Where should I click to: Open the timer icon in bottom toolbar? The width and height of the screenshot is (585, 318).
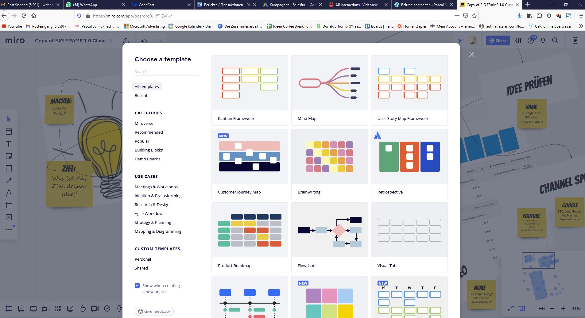click(107, 308)
